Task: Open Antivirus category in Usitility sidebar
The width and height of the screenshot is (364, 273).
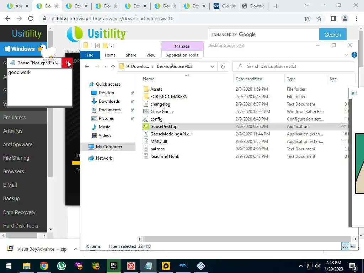Action: 13,131
